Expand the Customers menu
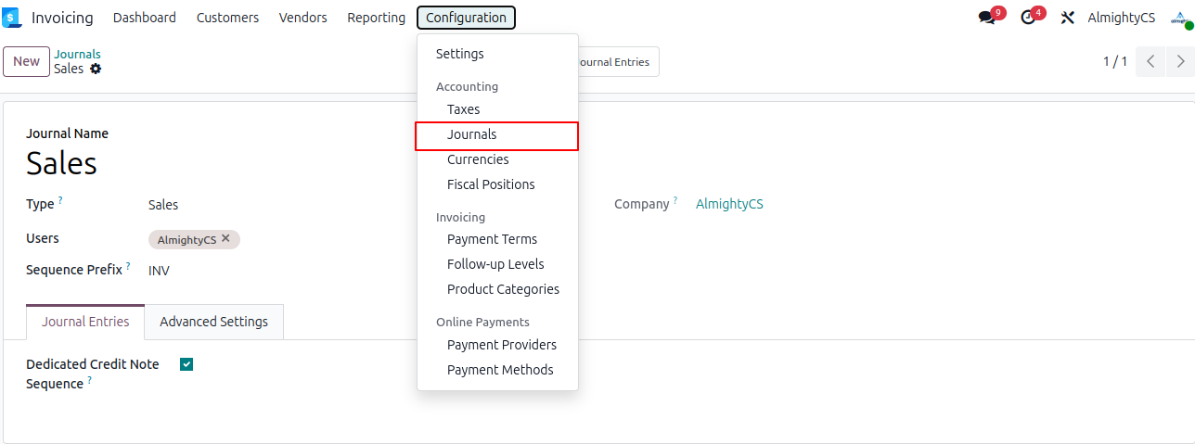Screen dimensions: 1195x444 point(227,18)
